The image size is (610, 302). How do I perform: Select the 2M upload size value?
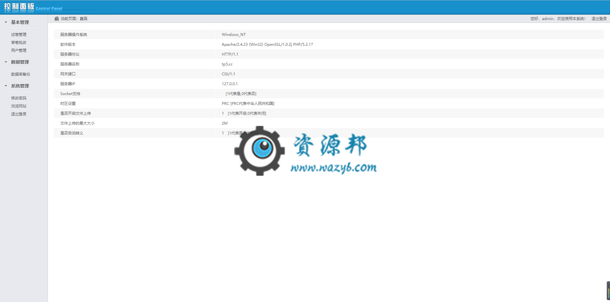pyautogui.click(x=225, y=123)
